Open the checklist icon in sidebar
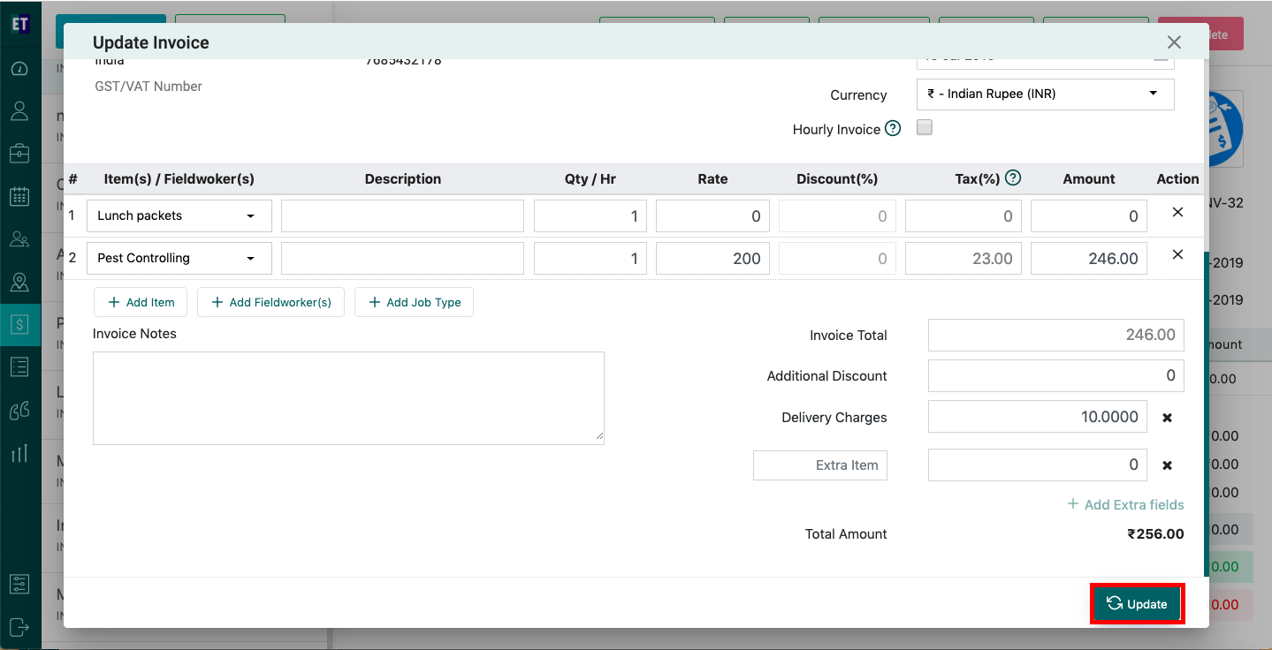This screenshot has width=1272, height=650. [19, 367]
